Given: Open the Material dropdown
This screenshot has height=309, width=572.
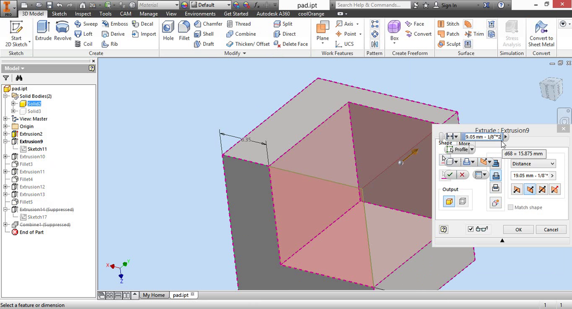Looking at the screenshot, I should 159,5.
